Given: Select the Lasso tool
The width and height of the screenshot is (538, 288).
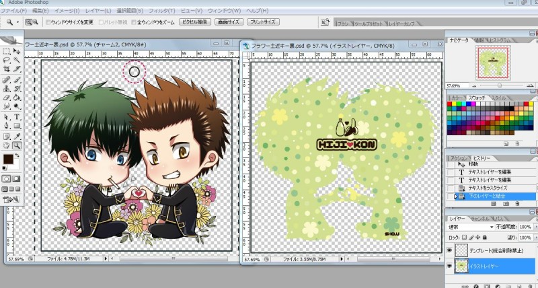Looking at the screenshot, I should click(6, 60).
